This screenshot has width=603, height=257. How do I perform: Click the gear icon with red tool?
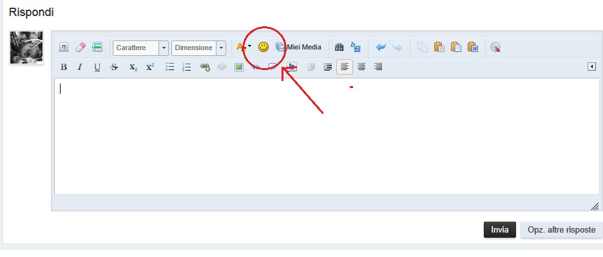(x=495, y=48)
